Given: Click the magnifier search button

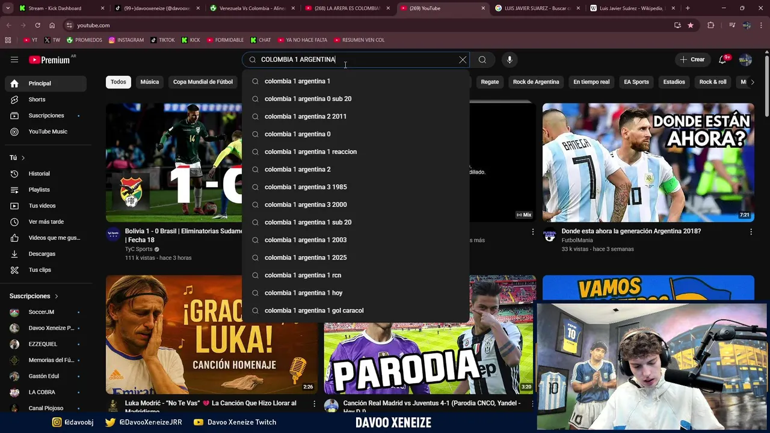Looking at the screenshot, I should [x=482, y=60].
